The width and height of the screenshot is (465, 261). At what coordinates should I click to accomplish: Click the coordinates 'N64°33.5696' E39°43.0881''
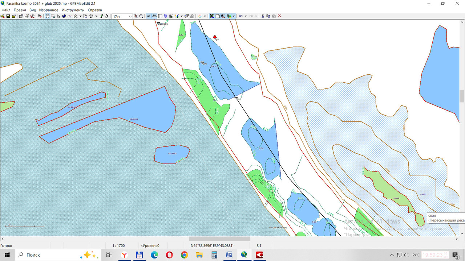(x=212, y=245)
